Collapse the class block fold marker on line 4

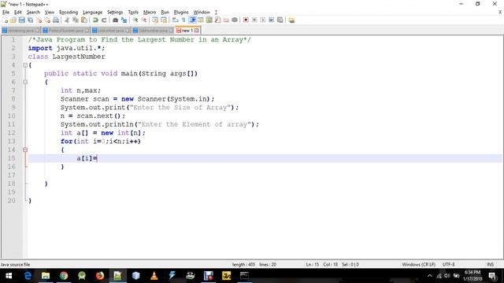point(25,65)
